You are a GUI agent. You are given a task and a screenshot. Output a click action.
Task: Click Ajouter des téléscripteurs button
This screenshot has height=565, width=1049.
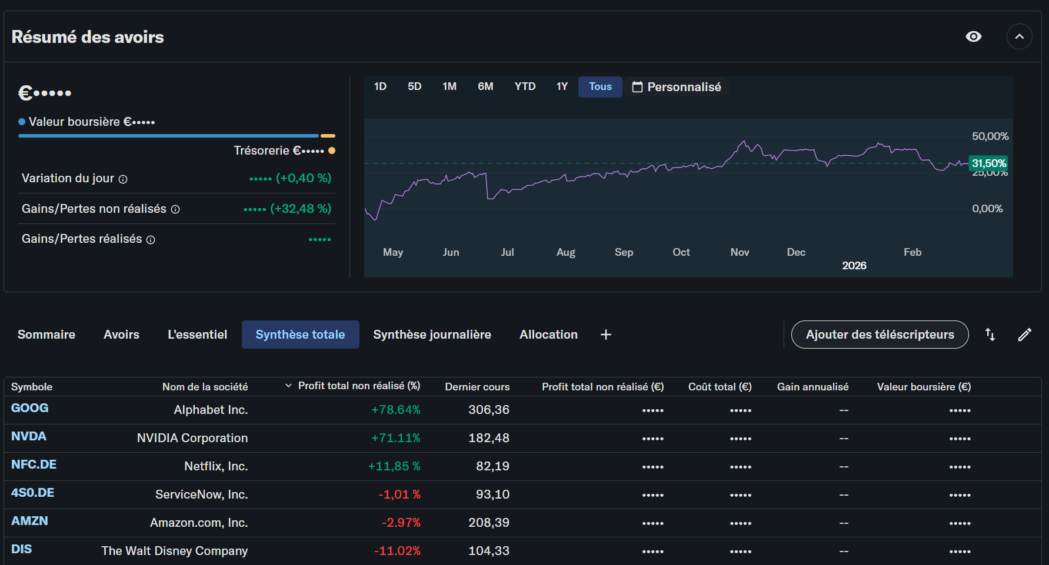tap(880, 335)
